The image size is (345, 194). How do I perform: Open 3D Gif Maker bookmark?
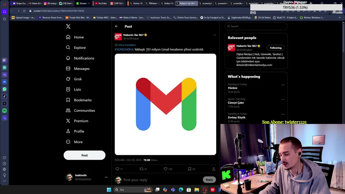pos(263,18)
